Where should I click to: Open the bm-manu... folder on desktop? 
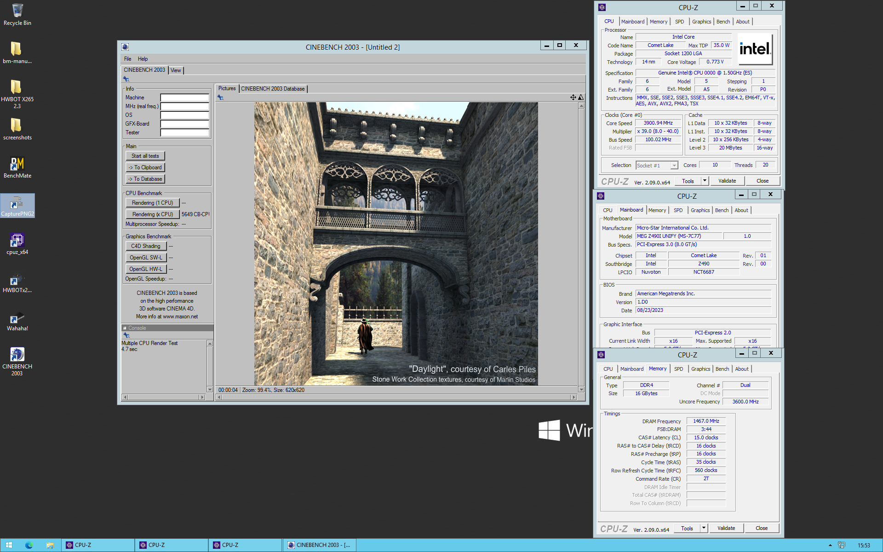(x=17, y=52)
